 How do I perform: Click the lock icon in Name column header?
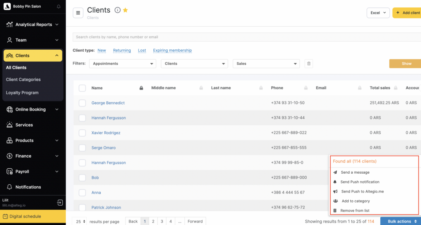pyautogui.click(x=141, y=88)
